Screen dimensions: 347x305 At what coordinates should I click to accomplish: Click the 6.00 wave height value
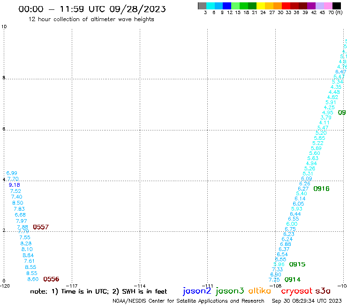[292, 224]
